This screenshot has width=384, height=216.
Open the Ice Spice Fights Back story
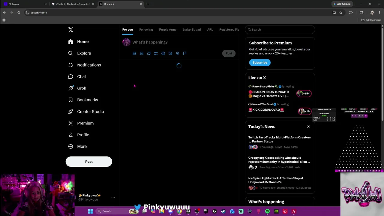[279, 183]
